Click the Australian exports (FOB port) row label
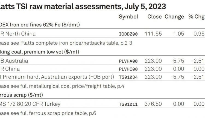Image resolution: width=205 pixels, height=118 pixels. 78,77
